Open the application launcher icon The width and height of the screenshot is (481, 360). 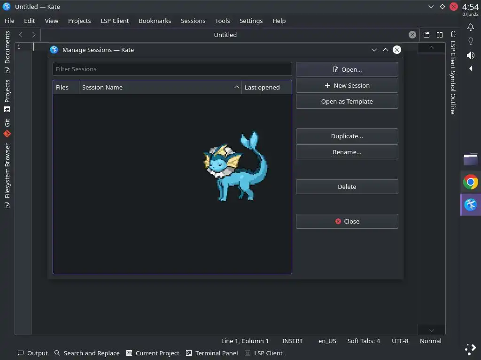click(471, 349)
